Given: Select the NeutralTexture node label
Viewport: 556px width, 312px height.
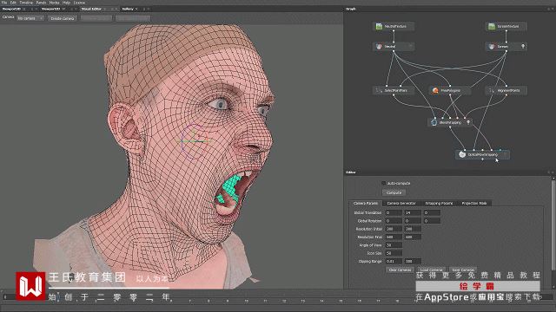Looking at the screenshot, I should tap(395, 26).
